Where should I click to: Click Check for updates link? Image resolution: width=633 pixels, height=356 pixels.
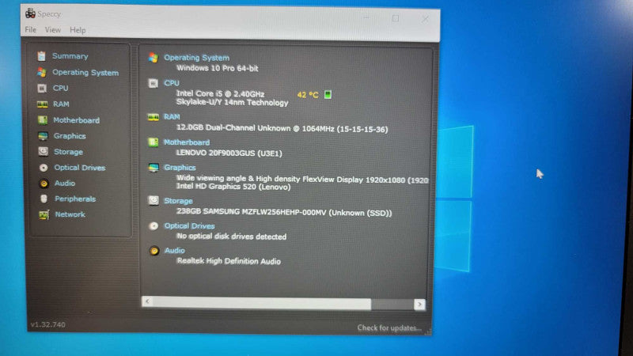389,328
